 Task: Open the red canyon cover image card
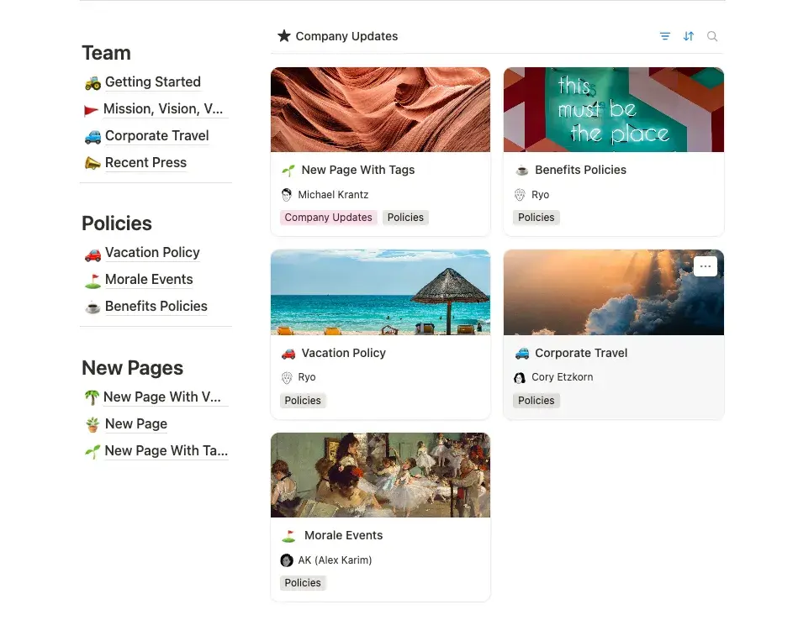(x=380, y=109)
